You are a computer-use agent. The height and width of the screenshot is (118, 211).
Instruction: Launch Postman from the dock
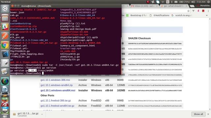tap(5, 36)
